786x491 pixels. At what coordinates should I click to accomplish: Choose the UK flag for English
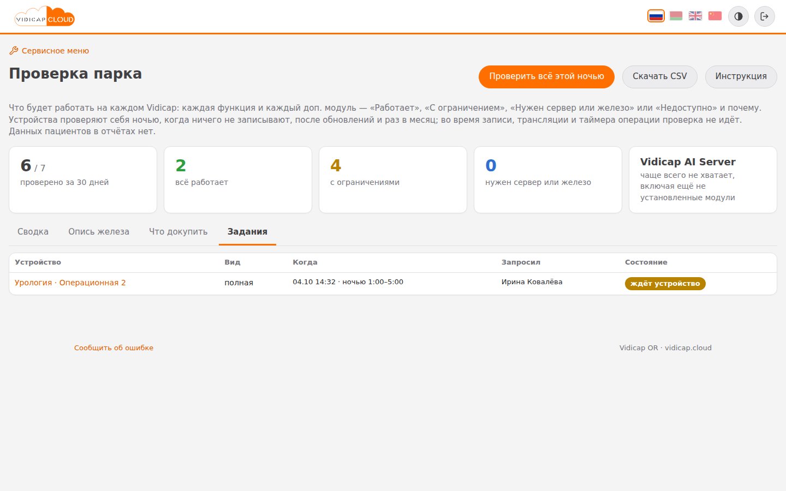(x=695, y=16)
